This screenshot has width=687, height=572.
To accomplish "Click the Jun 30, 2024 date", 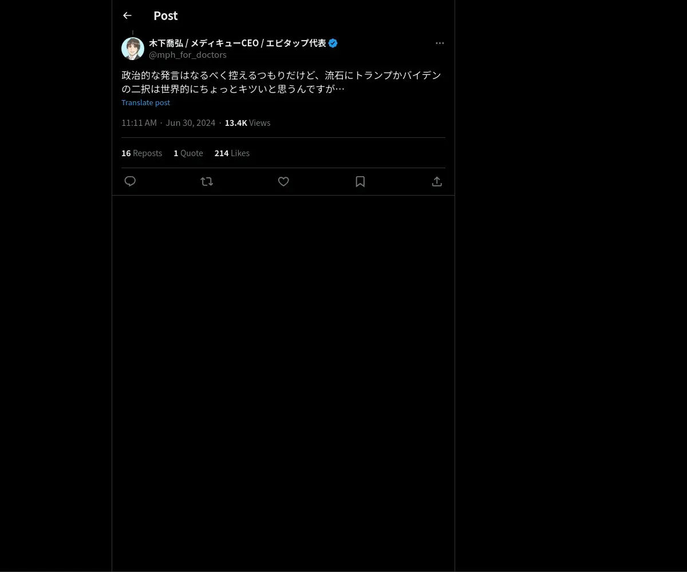I will (191, 122).
